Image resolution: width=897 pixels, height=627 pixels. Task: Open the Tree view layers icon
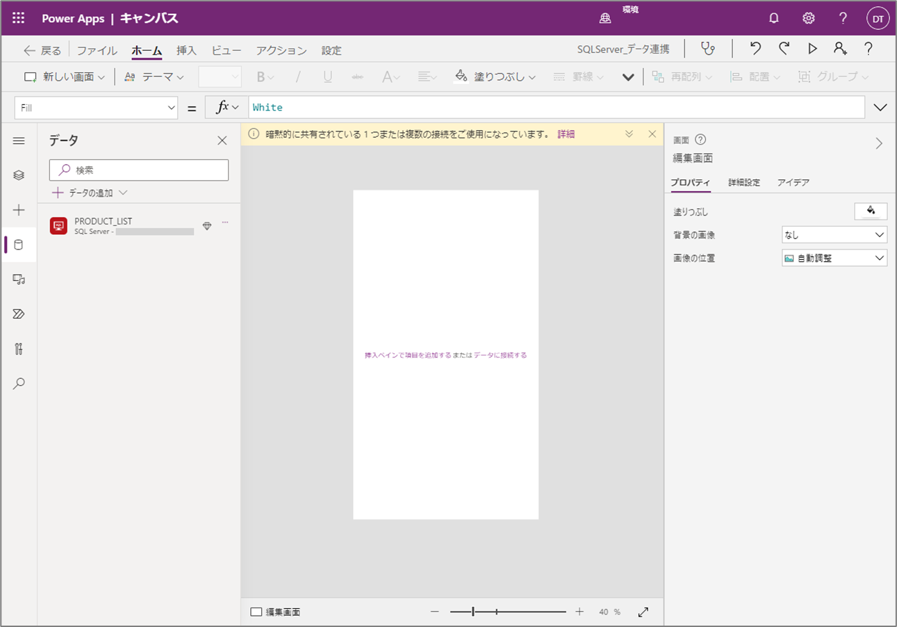point(19,175)
